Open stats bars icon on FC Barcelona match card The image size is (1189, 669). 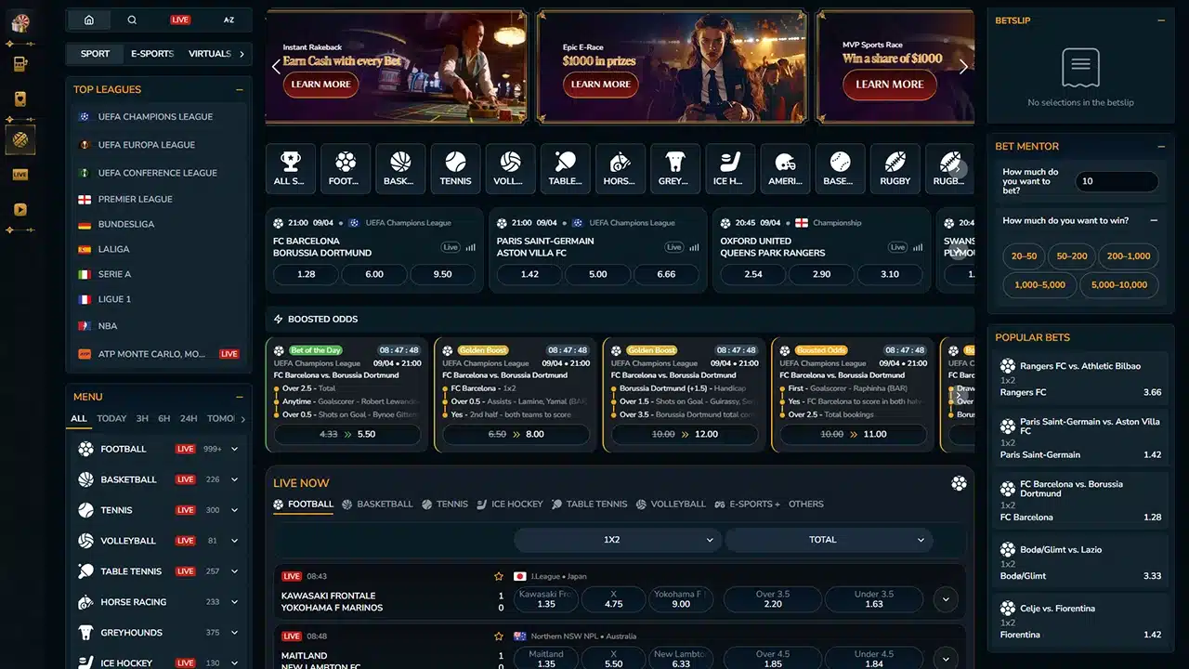471,247
